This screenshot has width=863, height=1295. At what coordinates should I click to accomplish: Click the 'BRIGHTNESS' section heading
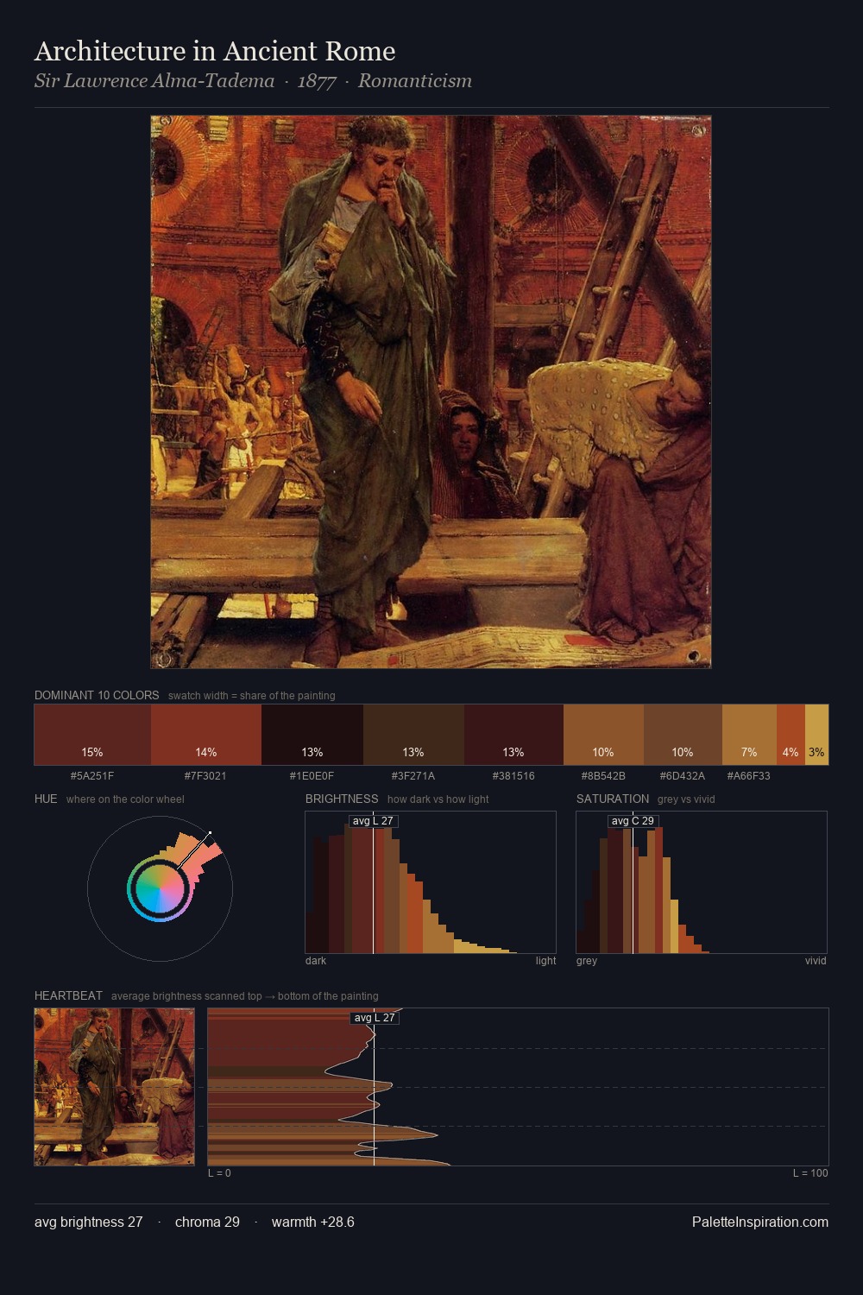point(342,799)
